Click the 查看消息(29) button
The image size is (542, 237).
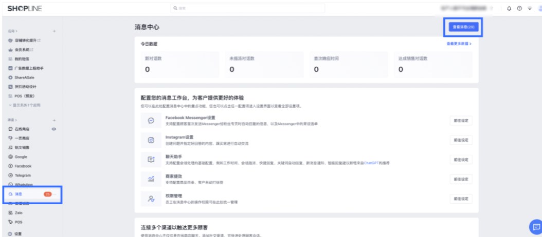pos(462,26)
